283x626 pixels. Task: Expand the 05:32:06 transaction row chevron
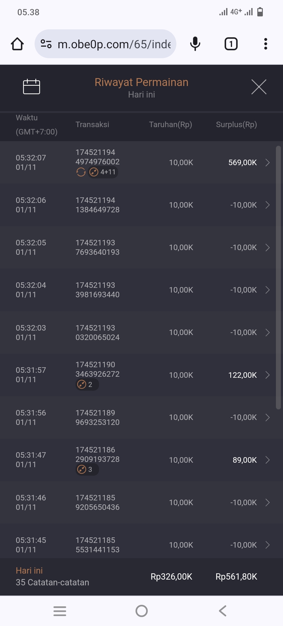coord(268,205)
